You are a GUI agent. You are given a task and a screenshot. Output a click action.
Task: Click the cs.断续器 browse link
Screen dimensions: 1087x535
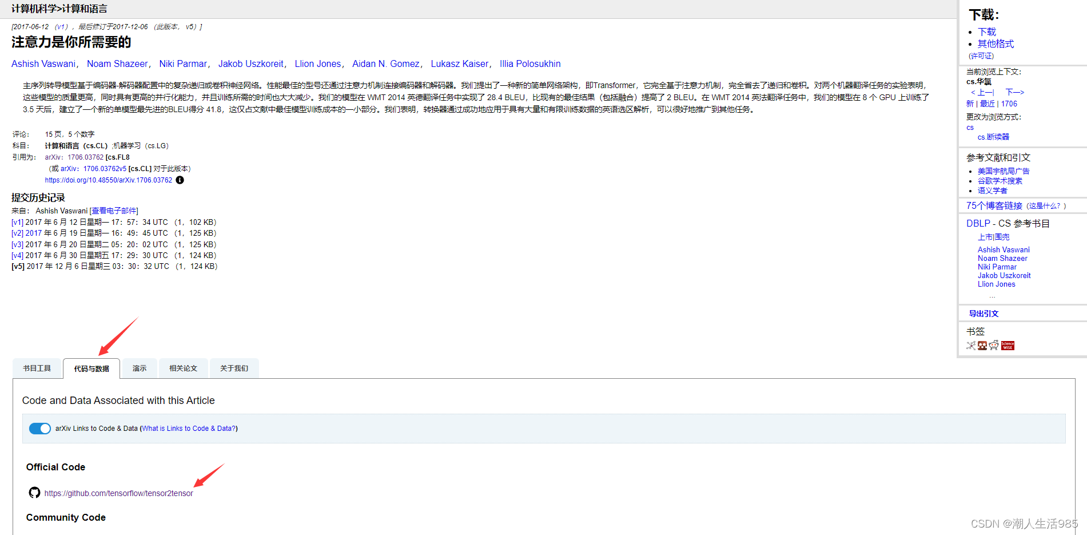[x=994, y=137]
